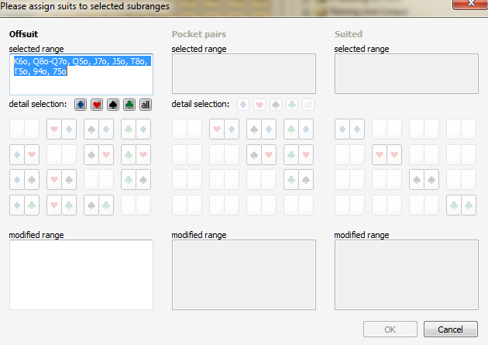This screenshot has width=488, height=345.
Task: Click the OK button
Action: (390, 329)
